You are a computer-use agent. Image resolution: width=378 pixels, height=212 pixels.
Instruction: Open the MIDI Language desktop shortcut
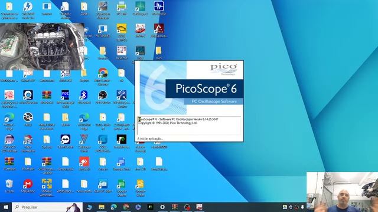pyautogui.click(x=66, y=95)
